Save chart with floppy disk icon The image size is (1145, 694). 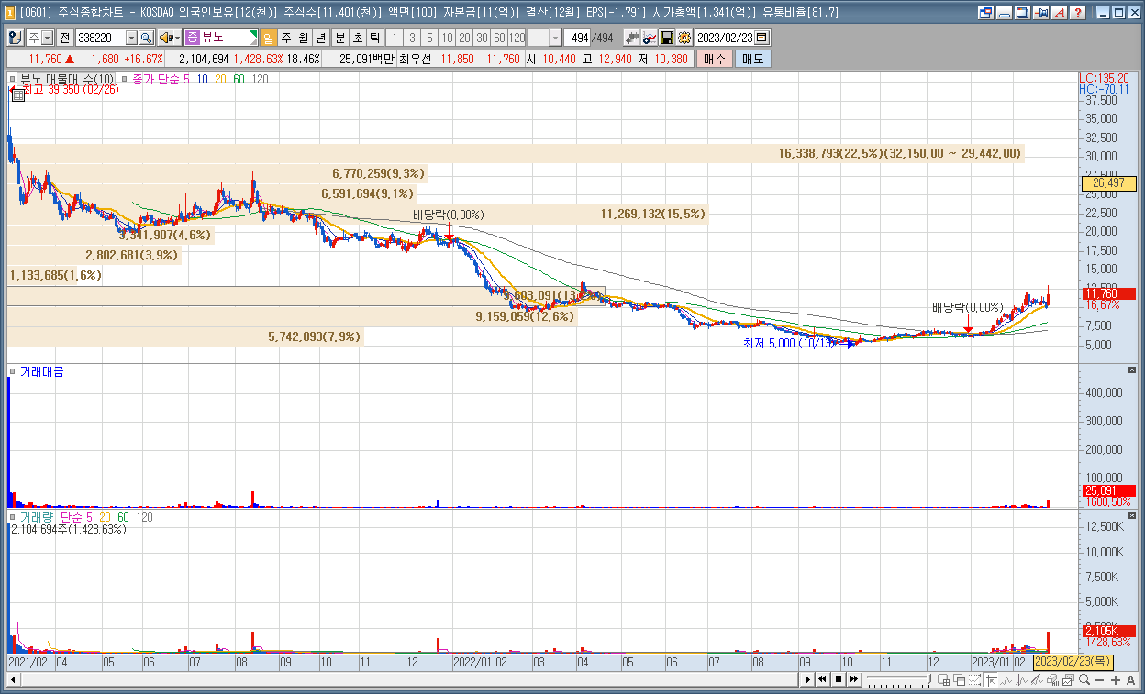pos(666,38)
